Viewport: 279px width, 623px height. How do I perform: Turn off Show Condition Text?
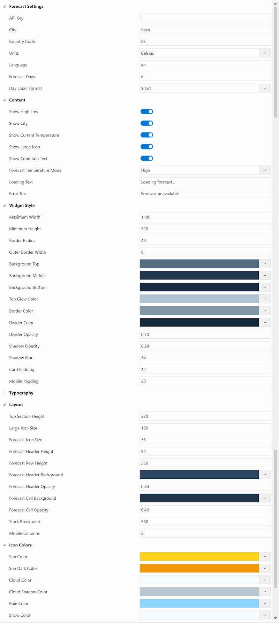point(147,159)
